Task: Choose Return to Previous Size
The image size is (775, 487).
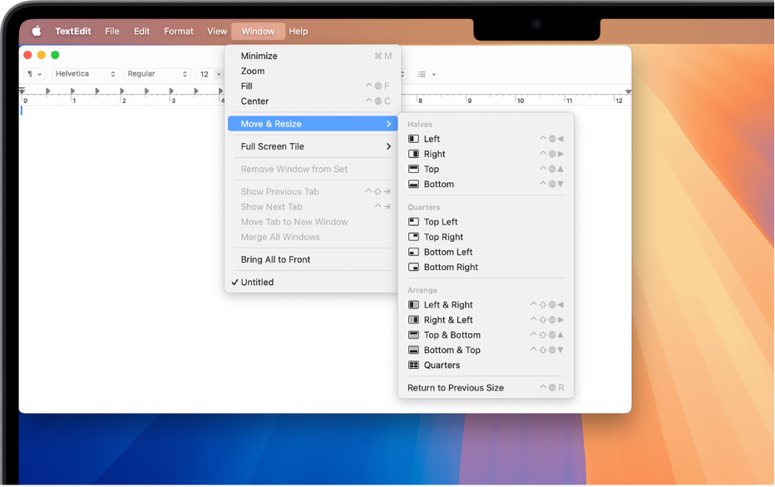Action: tap(455, 388)
